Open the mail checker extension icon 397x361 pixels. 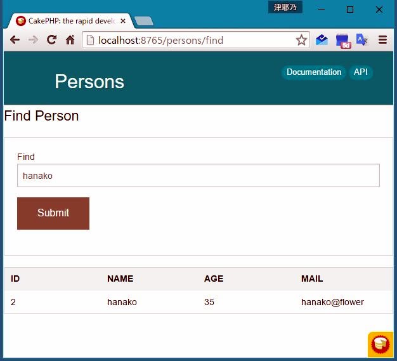[x=322, y=40]
